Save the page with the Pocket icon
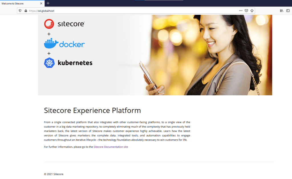Viewport: 292px width, 179px height. 246,10
